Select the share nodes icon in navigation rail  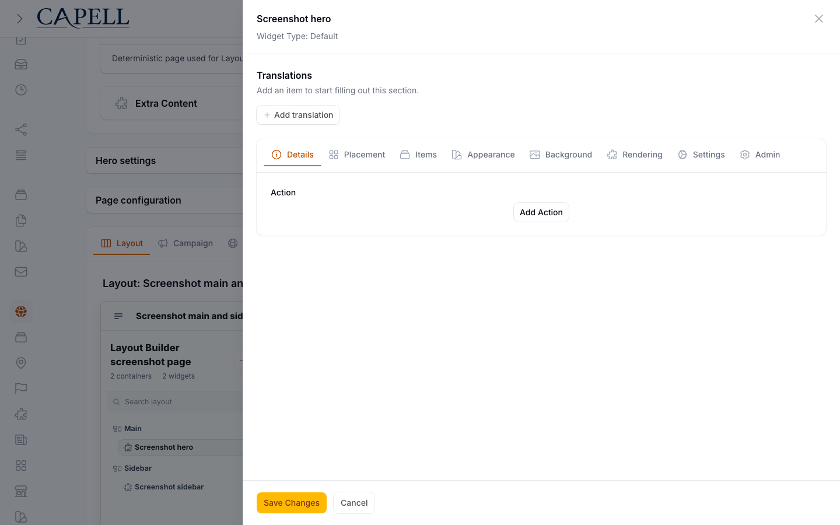click(21, 129)
